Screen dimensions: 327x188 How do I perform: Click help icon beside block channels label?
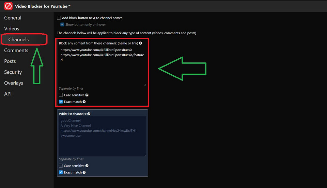click(x=141, y=43)
